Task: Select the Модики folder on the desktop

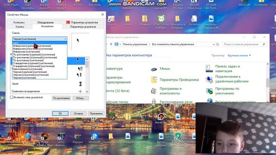Action: pyautogui.click(x=144, y=21)
